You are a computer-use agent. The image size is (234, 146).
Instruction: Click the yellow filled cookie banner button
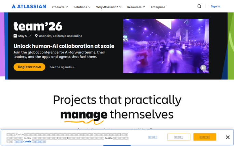205,137
